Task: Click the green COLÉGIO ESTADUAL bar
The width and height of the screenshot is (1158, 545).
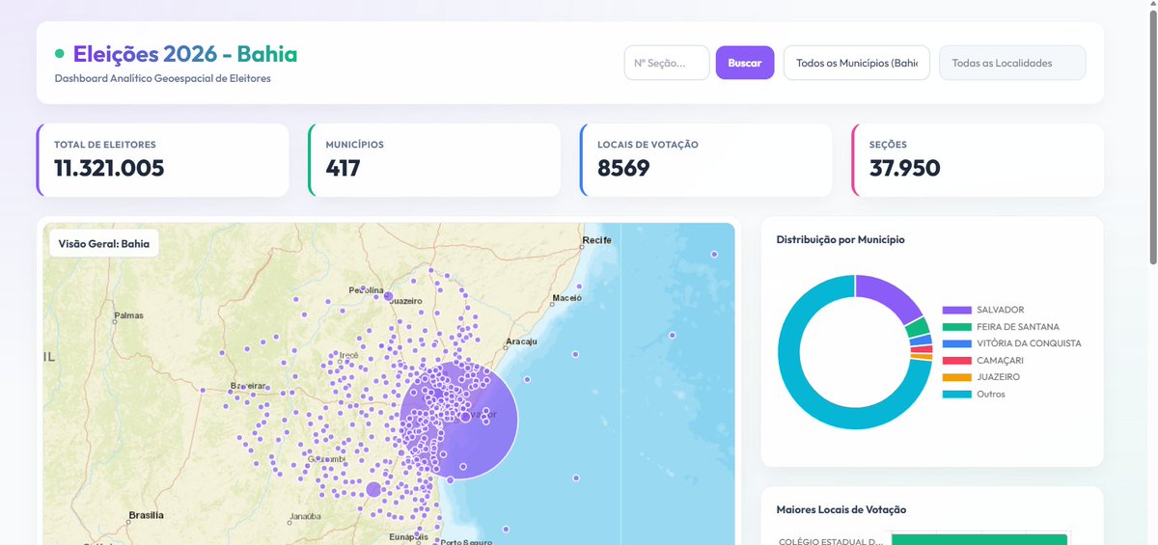Action: (x=979, y=539)
